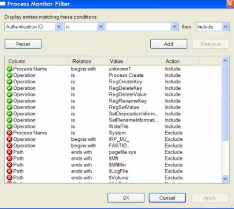Toggle green check for SetRenameInformati filter
Viewport: 234px width, 209px height.
tap(9, 120)
